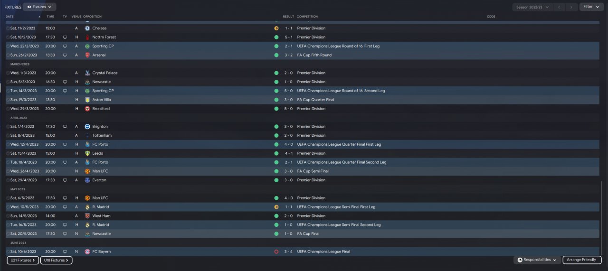This screenshot has height=271, width=608.
Task: Toggle the tick circle beside Sat, 10/6/2023 fixture
Action: (x=8, y=252)
